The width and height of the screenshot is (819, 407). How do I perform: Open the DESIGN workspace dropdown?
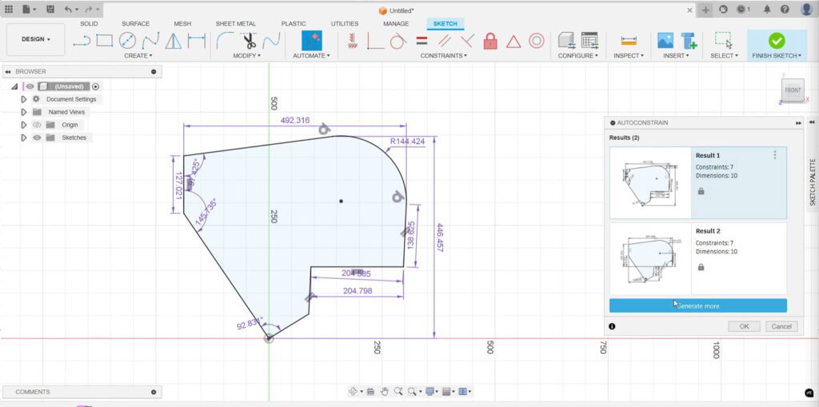pyautogui.click(x=35, y=39)
